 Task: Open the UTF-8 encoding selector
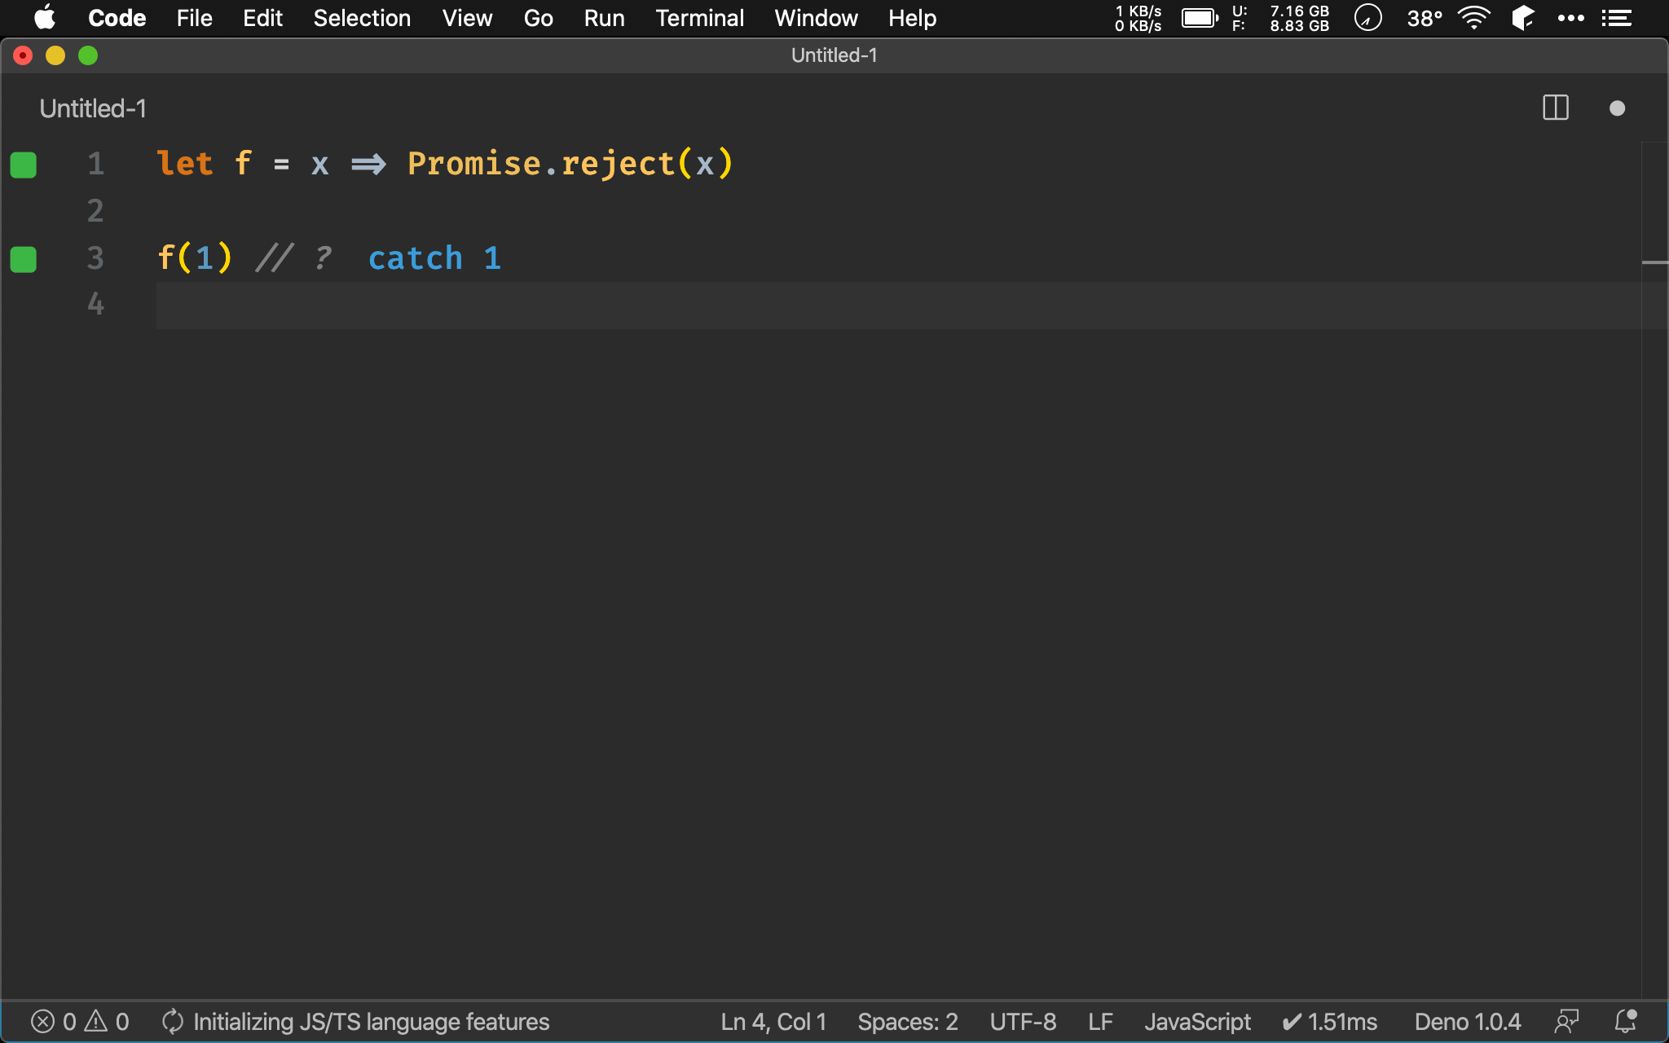(x=1022, y=1021)
